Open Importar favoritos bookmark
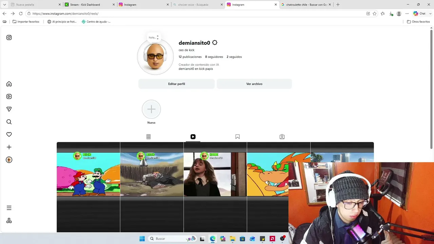 [26, 22]
